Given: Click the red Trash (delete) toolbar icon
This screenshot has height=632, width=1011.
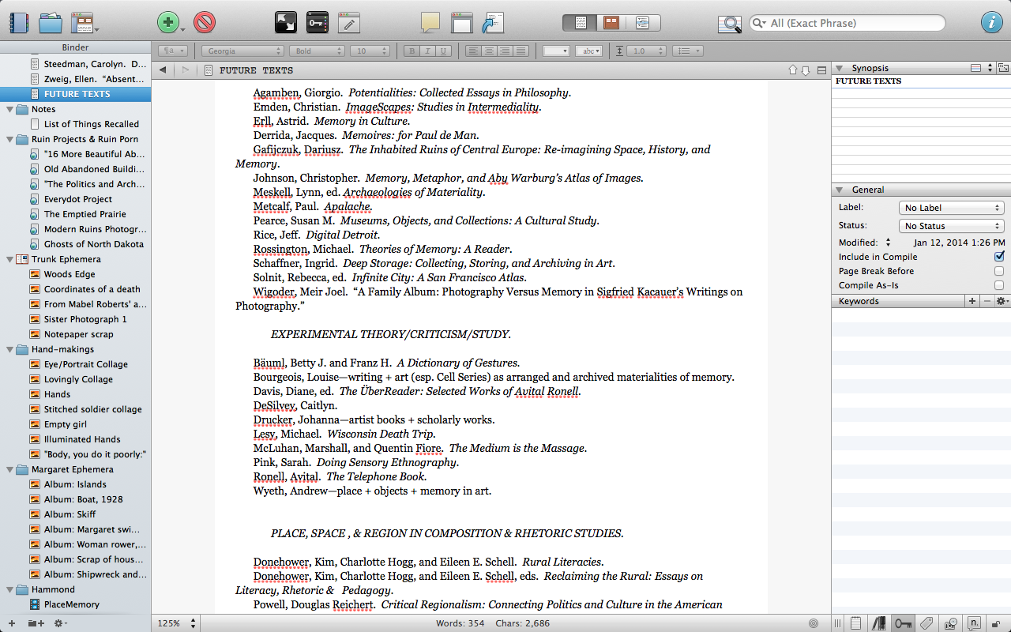Looking at the screenshot, I should (x=205, y=22).
